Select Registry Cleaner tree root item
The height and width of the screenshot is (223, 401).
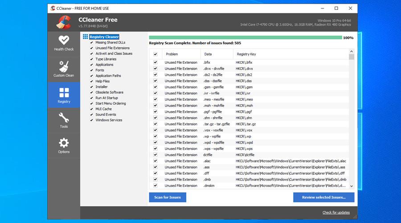(104, 37)
